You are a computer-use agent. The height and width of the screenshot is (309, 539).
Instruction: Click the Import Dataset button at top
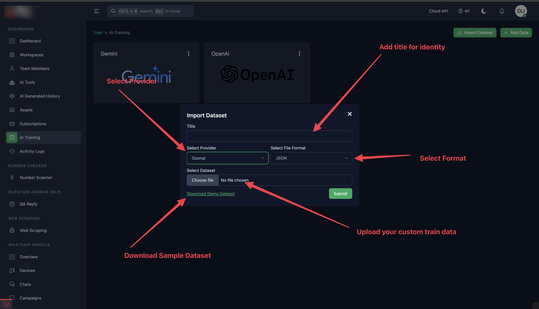click(475, 32)
